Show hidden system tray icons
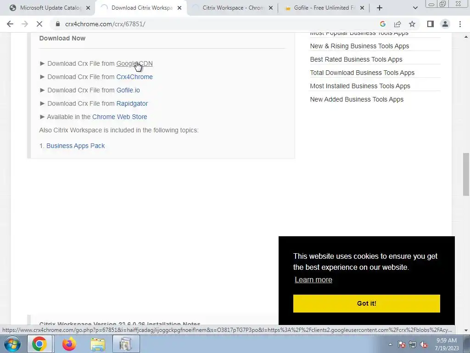The height and width of the screenshot is (353, 470). pos(390,344)
